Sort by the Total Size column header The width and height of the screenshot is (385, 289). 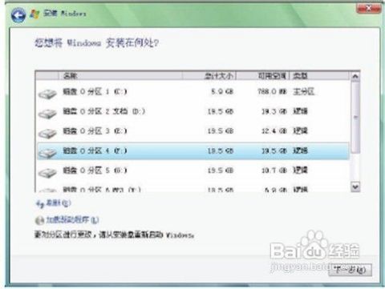209,76
